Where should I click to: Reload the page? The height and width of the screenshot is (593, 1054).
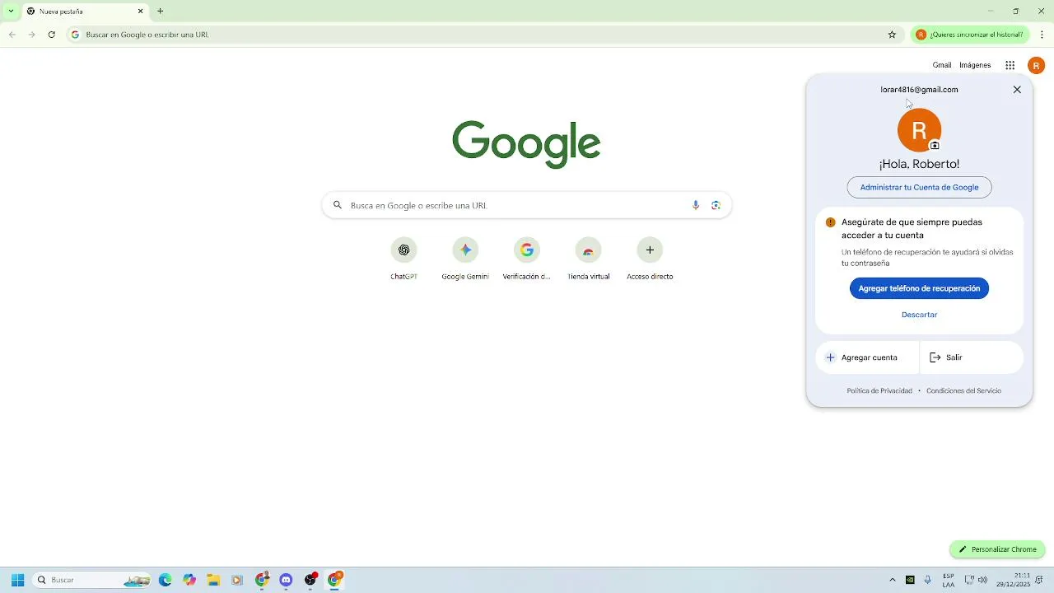[51, 35]
